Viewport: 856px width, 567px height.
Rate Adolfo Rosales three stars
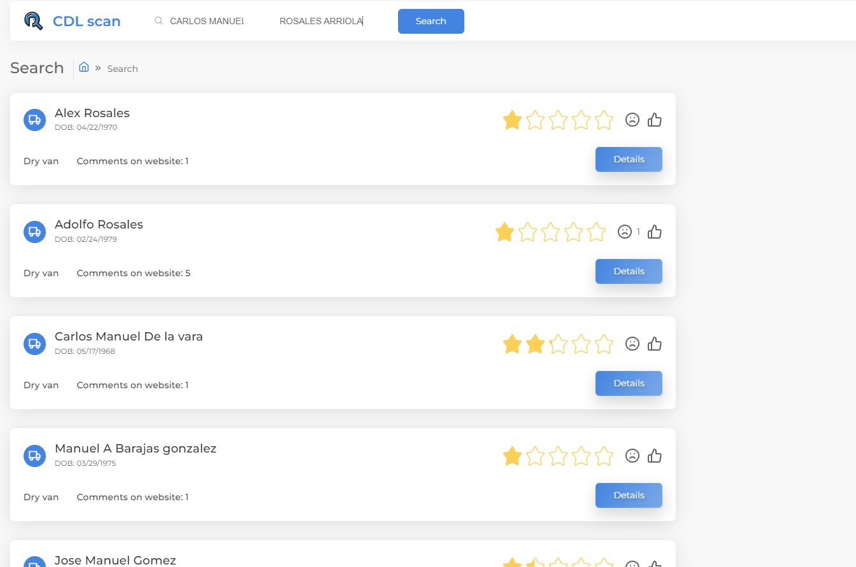(x=550, y=232)
